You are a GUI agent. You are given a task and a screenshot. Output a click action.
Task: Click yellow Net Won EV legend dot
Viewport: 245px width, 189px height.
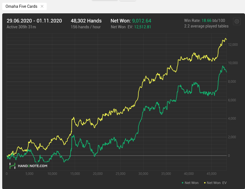(205, 183)
